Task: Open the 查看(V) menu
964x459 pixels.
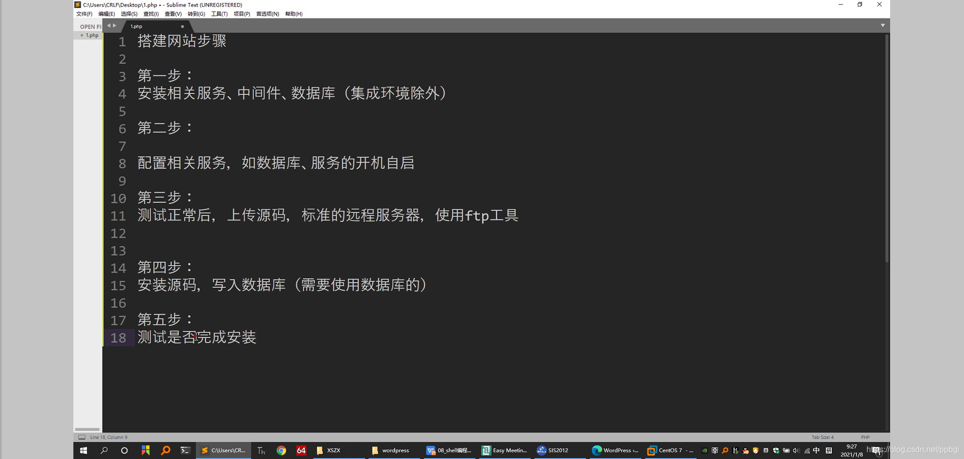Action: coord(173,14)
